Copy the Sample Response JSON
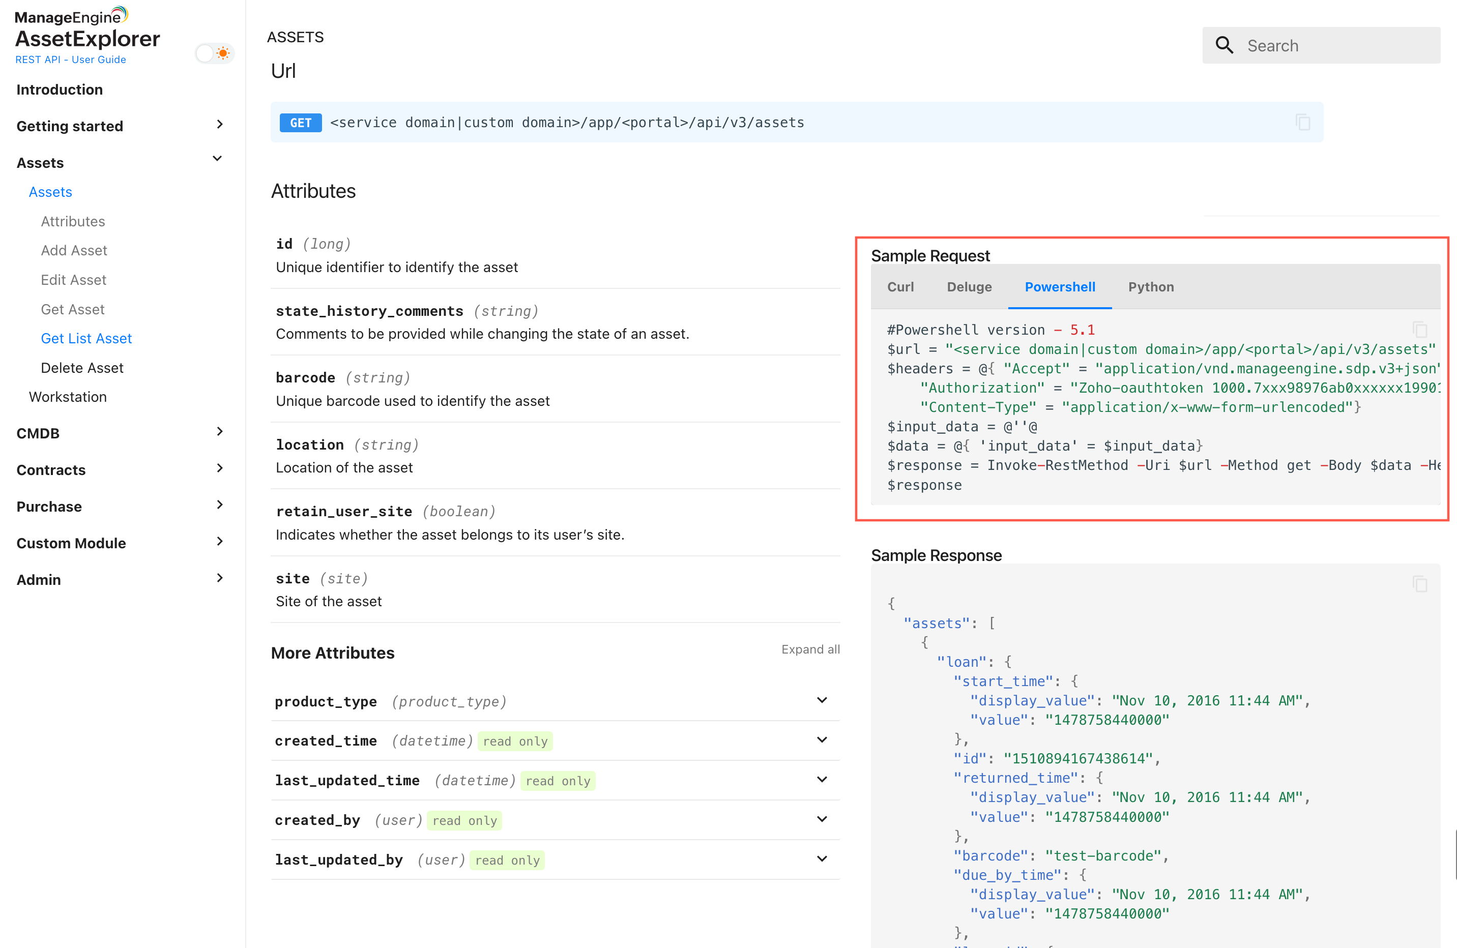 [x=1420, y=584]
